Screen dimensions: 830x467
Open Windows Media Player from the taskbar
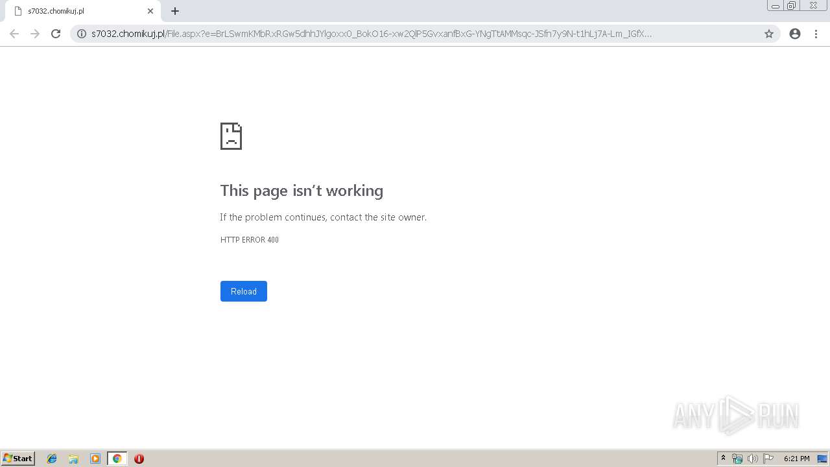point(95,459)
